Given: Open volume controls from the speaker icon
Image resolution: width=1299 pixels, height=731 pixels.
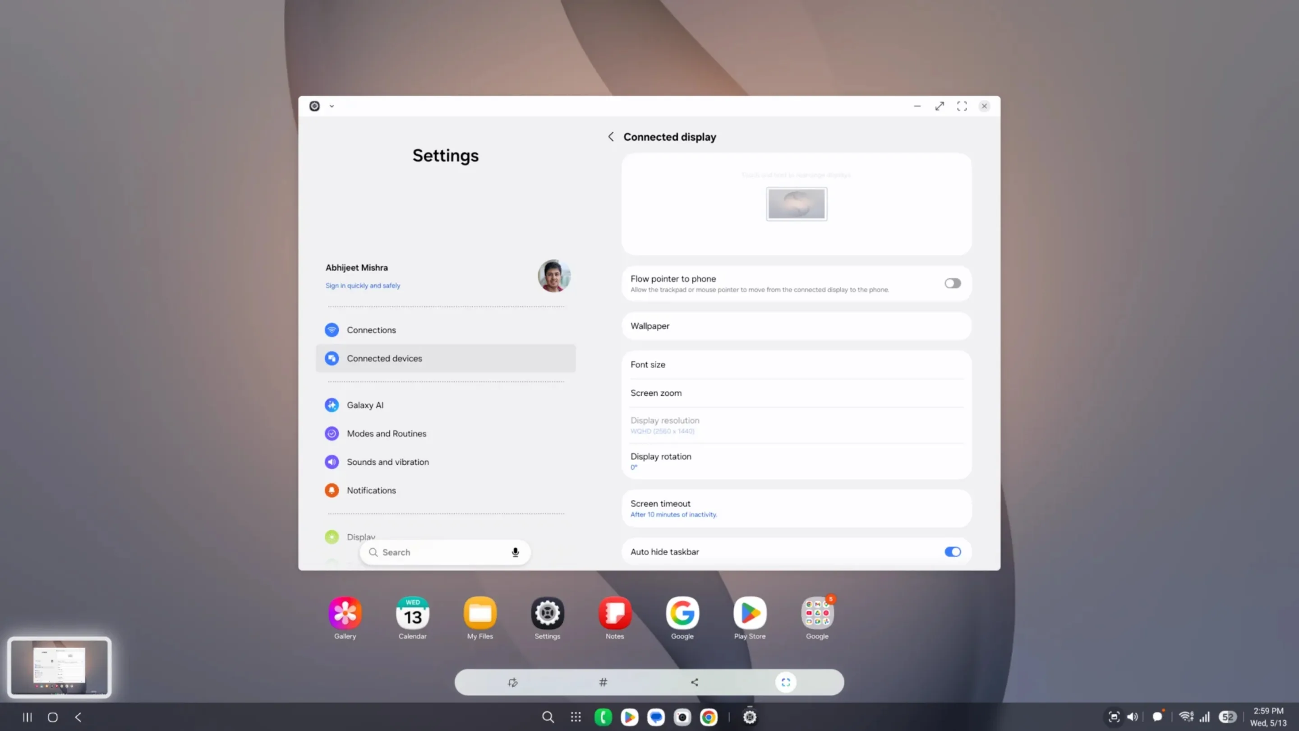Looking at the screenshot, I should click(x=1133, y=717).
